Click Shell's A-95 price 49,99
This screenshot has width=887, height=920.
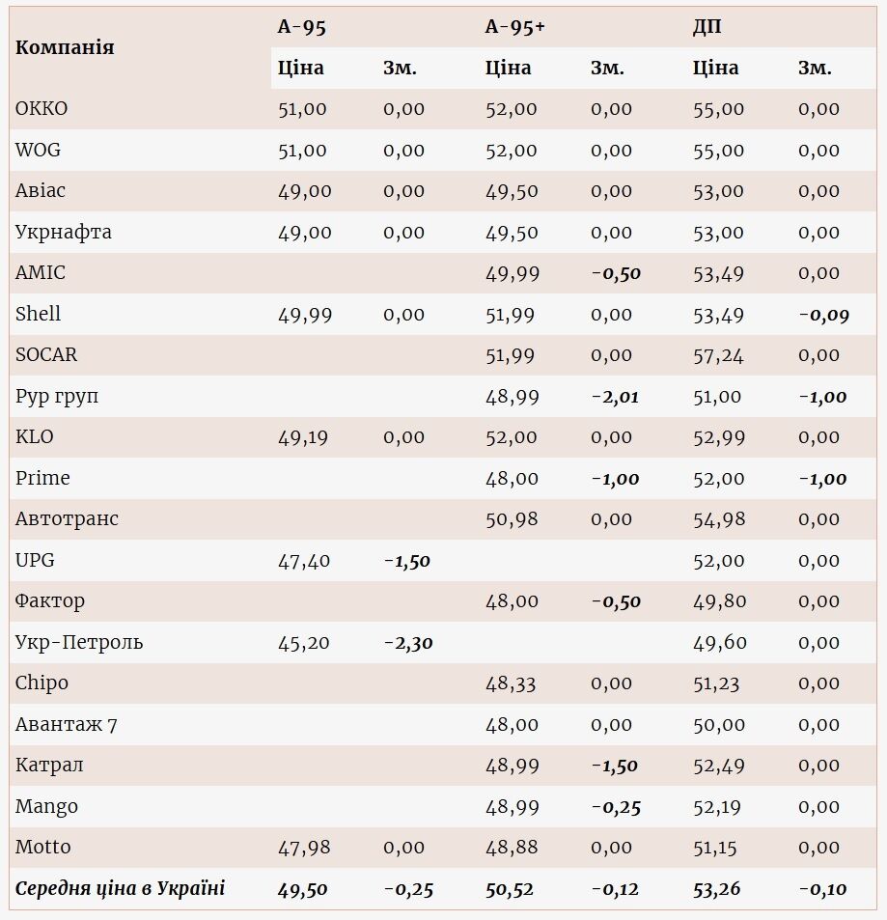(x=304, y=315)
